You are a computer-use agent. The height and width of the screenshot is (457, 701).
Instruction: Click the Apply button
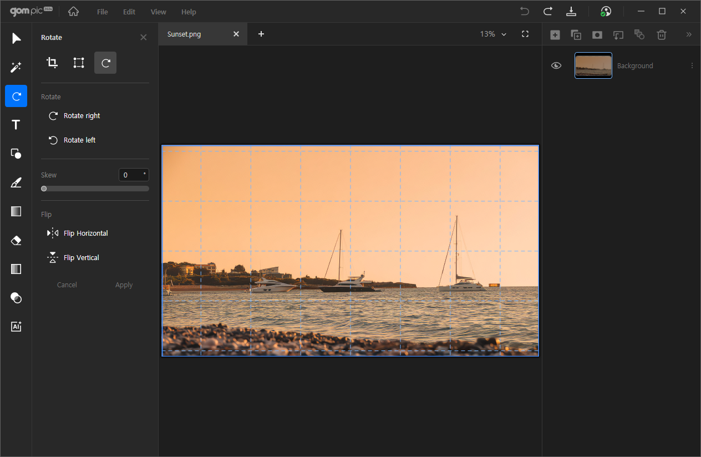pos(124,285)
